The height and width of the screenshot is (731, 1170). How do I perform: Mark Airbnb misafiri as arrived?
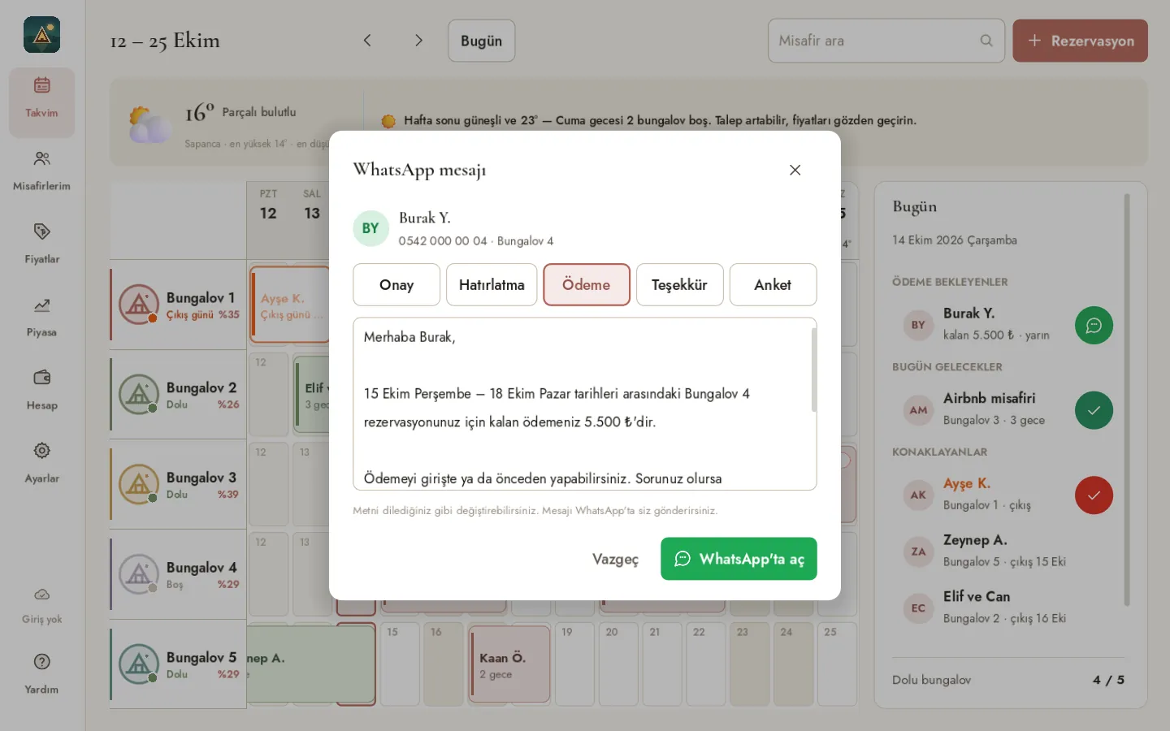click(1094, 410)
